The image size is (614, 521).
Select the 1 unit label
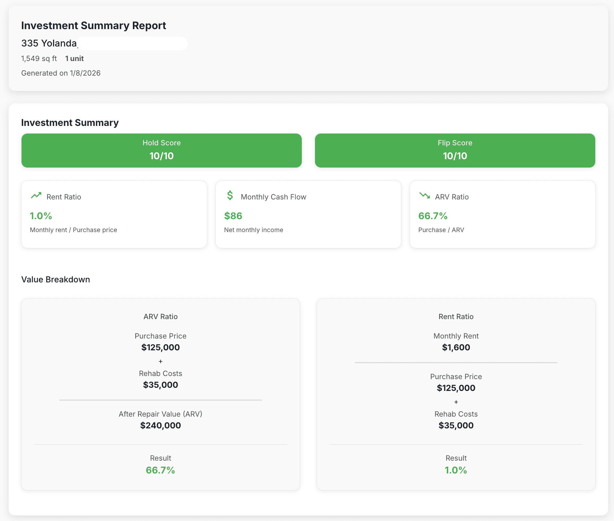tap(74, 58)
